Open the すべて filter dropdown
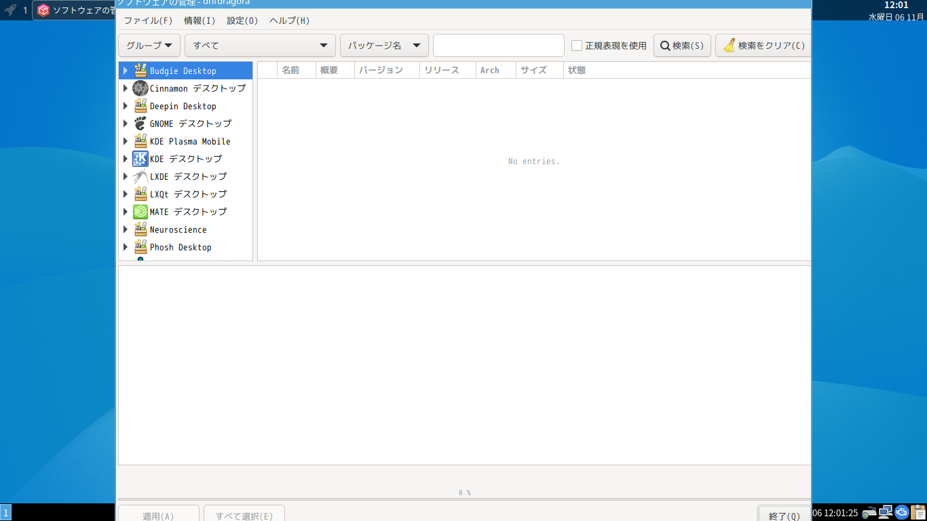 (260, 45)
